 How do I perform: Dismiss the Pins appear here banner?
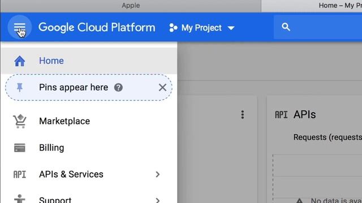pyautogui.click(x=162, y=87)
